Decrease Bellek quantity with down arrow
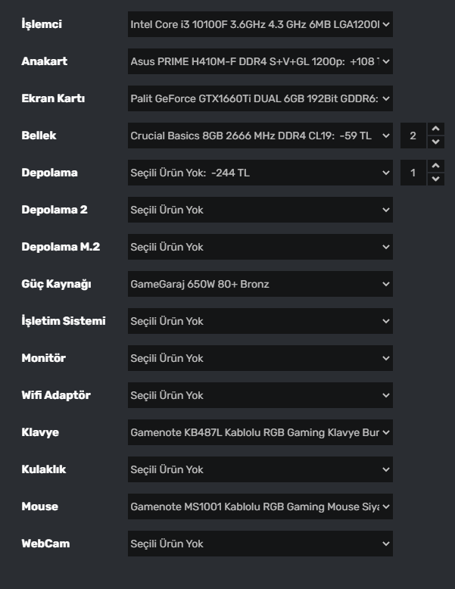 (x=436, y=142)
